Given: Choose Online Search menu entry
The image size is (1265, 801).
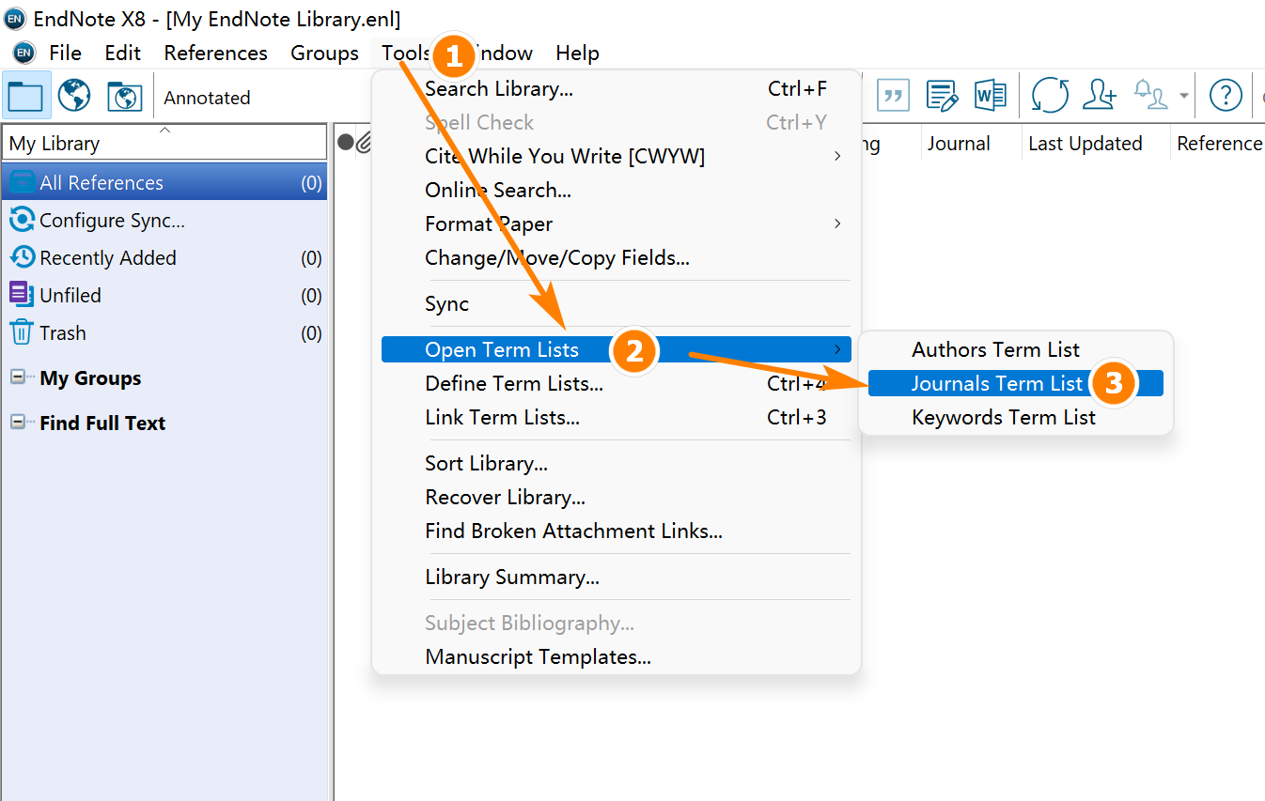Looking at the screenshot, I should [617, 191].
